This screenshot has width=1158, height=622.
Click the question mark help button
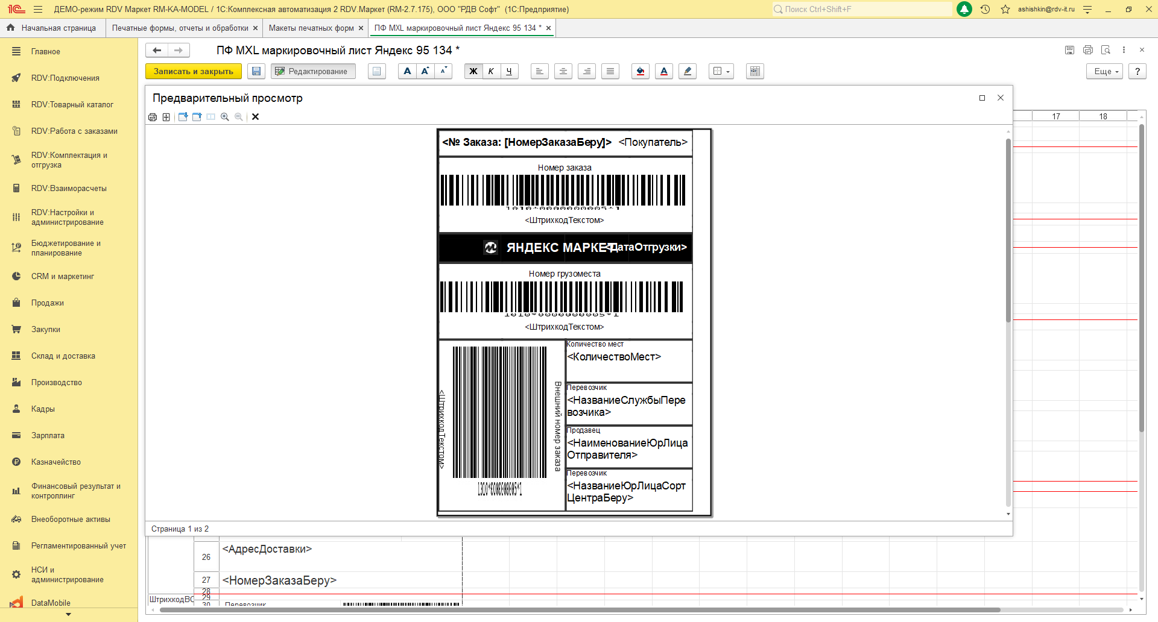[1137, 71]
